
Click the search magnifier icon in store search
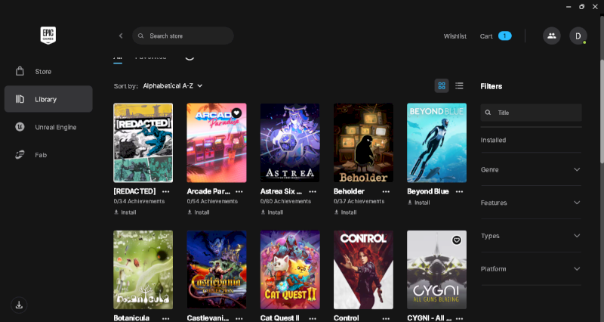click(141, 36)
